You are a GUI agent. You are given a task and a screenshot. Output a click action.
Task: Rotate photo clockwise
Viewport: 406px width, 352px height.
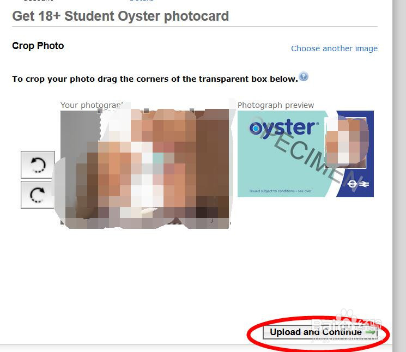click(x=38, y=195)
